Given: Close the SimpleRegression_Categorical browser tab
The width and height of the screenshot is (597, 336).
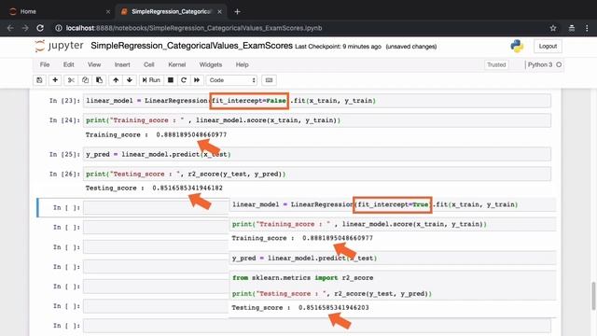Looking at the screenshot, I should pyautogui.click(x=220, y=12).
